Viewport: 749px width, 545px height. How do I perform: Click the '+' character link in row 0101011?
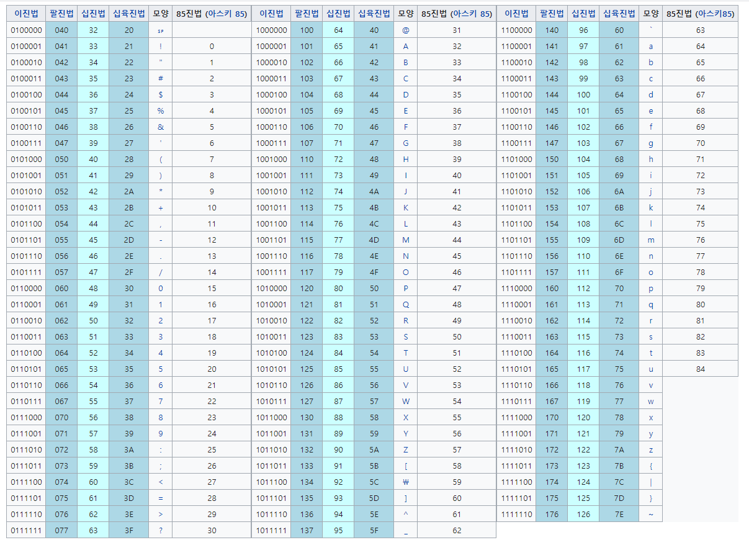click(161, 207)
